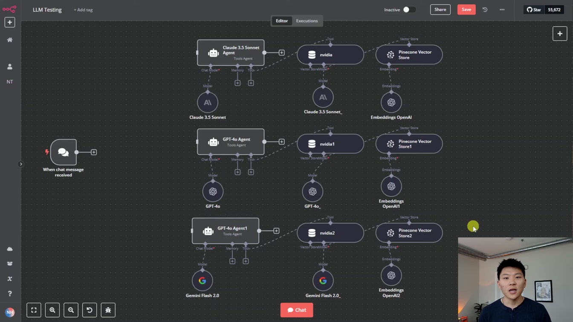This screenshot has height=322, width=573.
Task: Open the add node panel plus button
Action: pyautogui.click(x=560, y=34)
